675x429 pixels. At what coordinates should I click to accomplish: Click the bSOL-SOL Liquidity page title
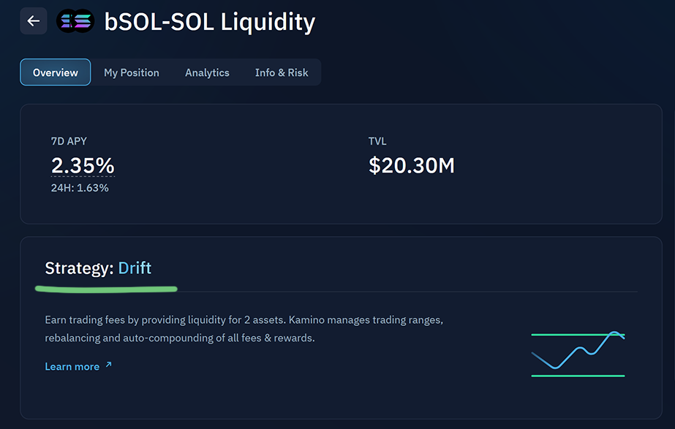210,22
